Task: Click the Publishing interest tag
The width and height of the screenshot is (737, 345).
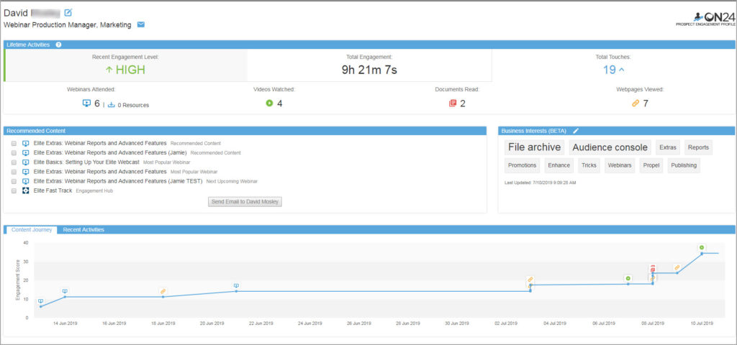Action: point(684,166)
